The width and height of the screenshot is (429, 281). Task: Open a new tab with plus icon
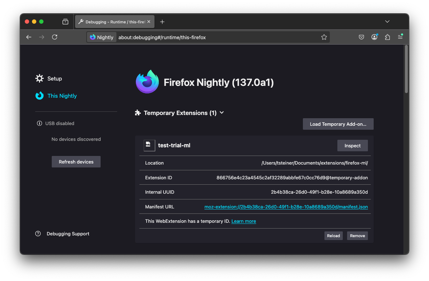(162, 22)
